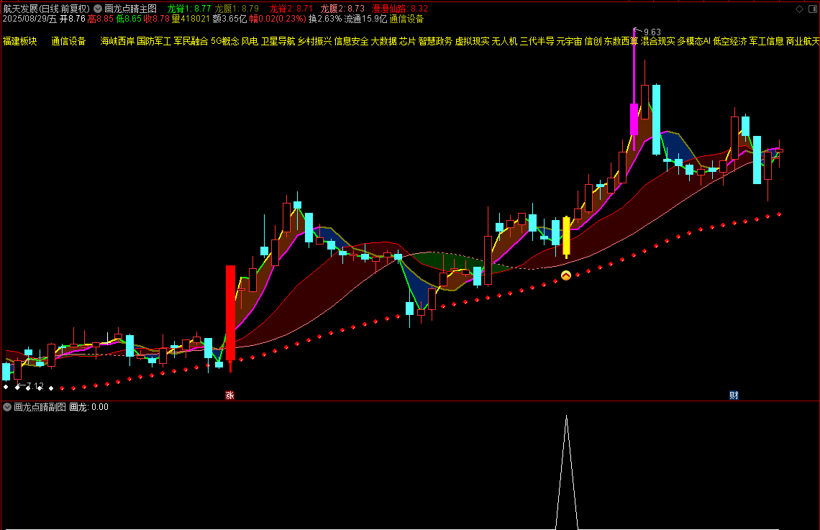The height and width of the screenshot is (530, 820).
Task: Open the dropdown beside 画龙点睛副图
Action: point(7,407)
